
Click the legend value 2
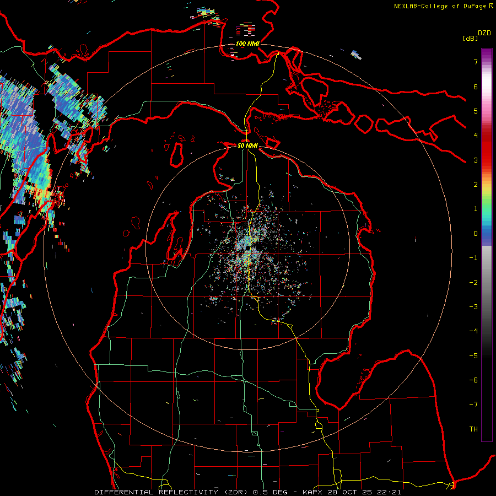pyautogui.click(x=476, y=185)
